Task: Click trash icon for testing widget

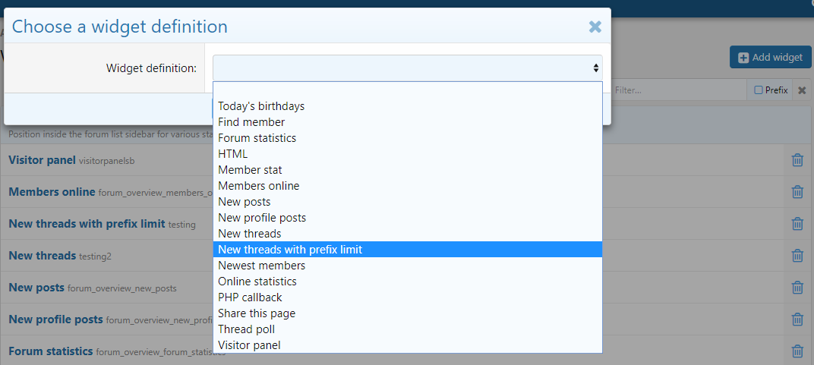Action: (797, 224)
